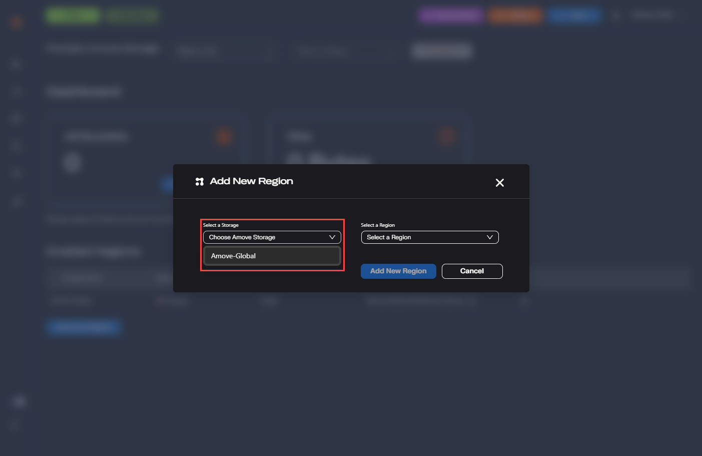The height and width of the screenshot is (456, 702).
Task: Click the chevron arrow on Select a Region
Action: click(489, 237)
